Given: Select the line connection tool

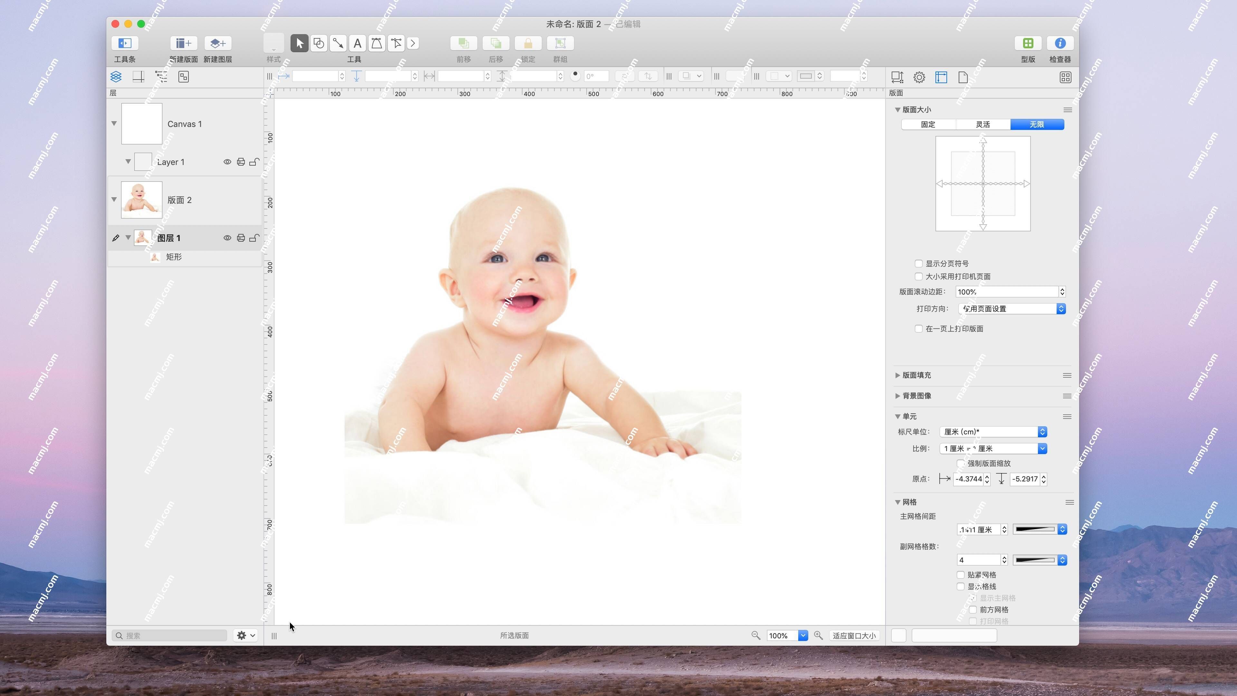Looking at the screenshot, I should click(338, 43).
